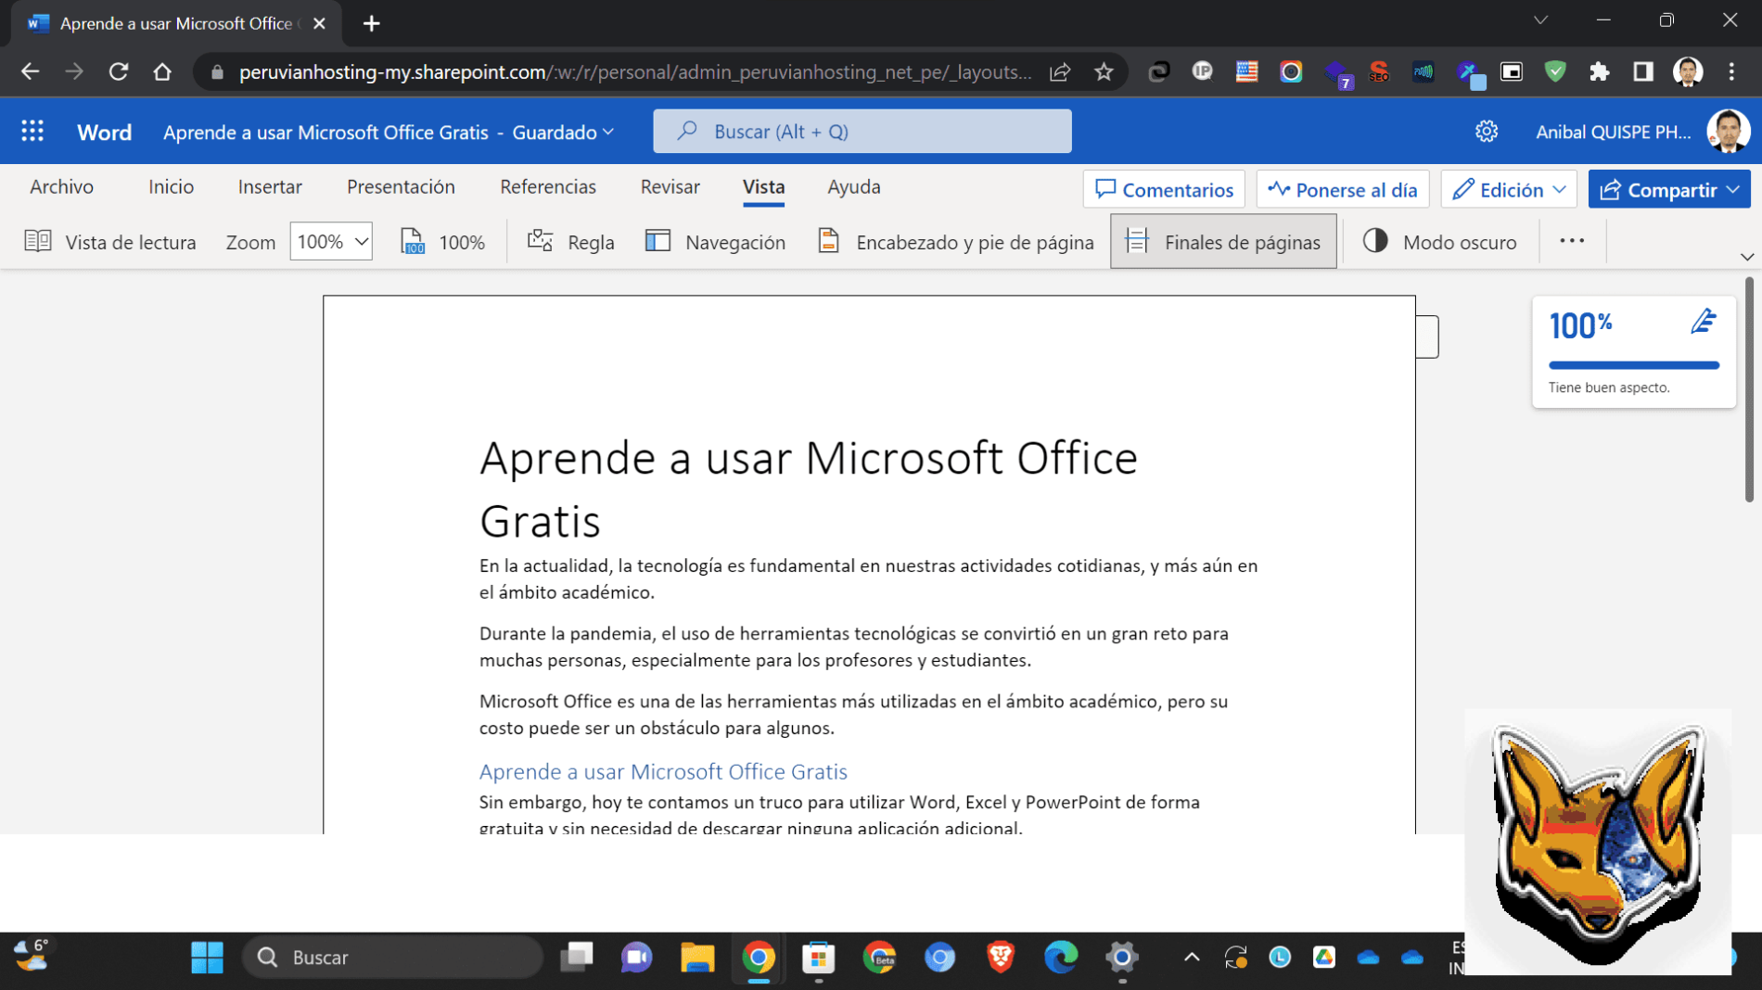This screenshot has width=1762, height=990.
Task: Click the document title heading text
Action: [x=808, y=489]
